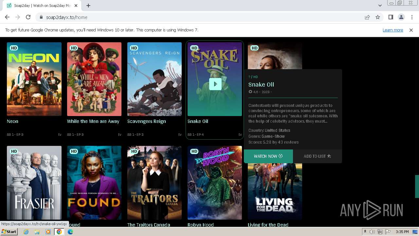
Task: Click Living for the Dead title
Action: [x=268, y=225]
